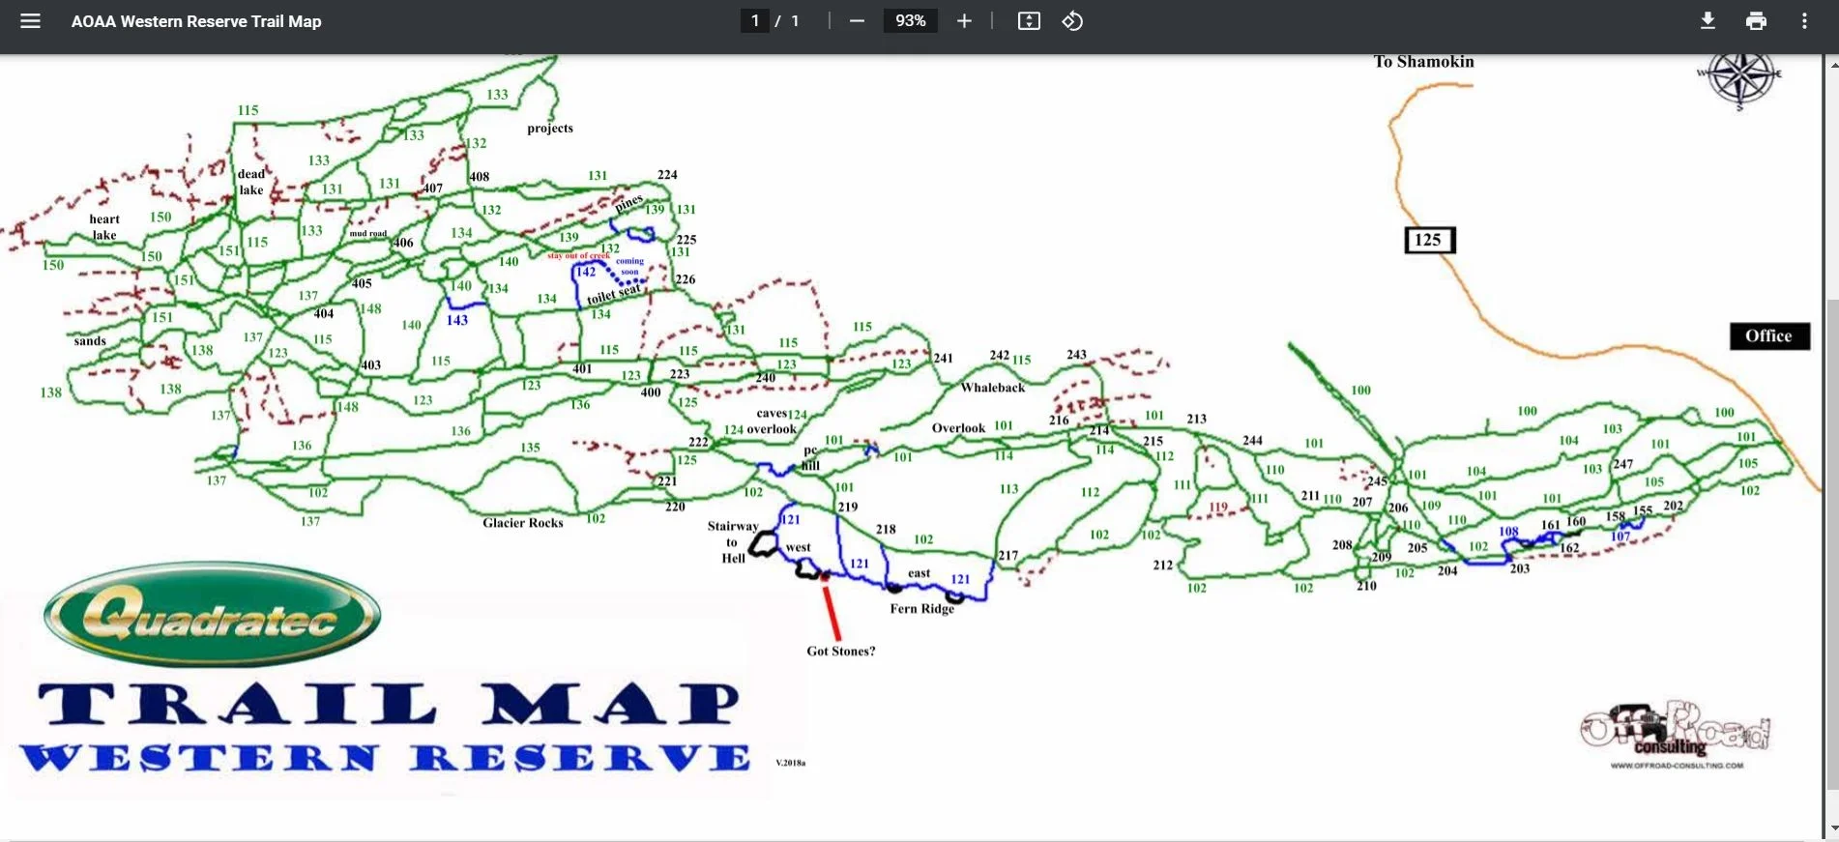Viewport: 1839px width, 842px height.
Task: Click the dead lake label
Action: pos(251,182)
